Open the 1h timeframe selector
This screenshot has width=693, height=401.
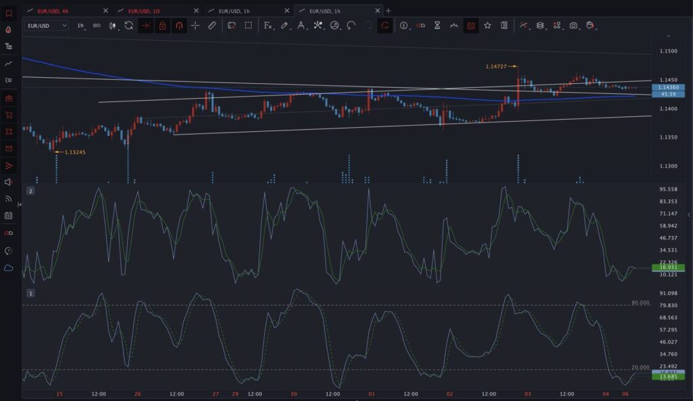[81, 26]
